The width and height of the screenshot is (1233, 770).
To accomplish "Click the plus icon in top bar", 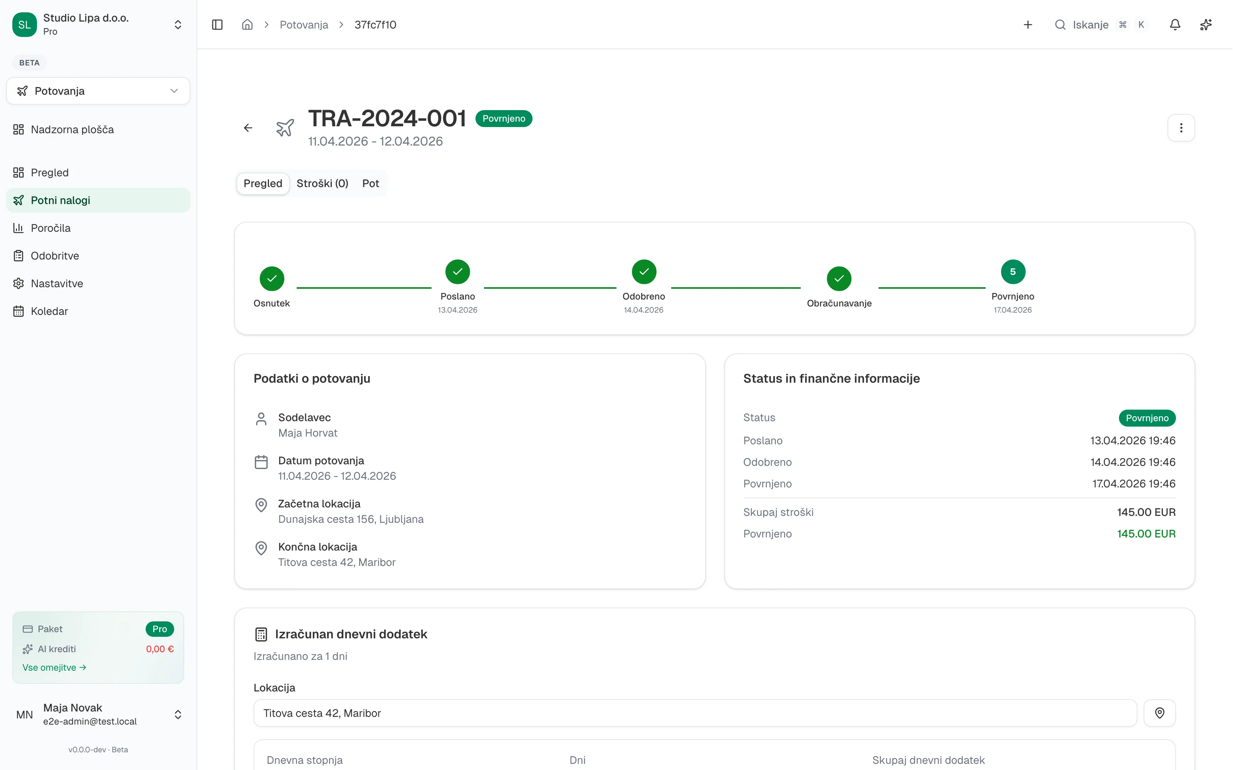I will coord(1028,24).
